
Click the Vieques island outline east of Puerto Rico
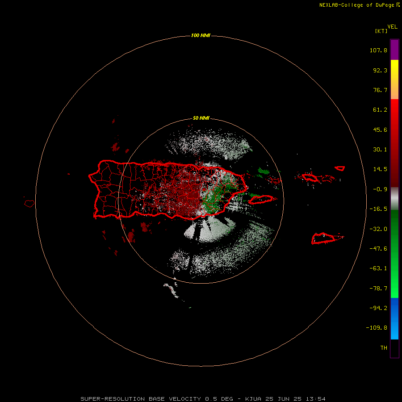click(x=260, y=200)
